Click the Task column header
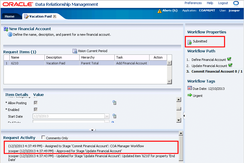Image resolution: width=244 pixels, height=163 pixels. pyautogui.click(x=132, y=57)
